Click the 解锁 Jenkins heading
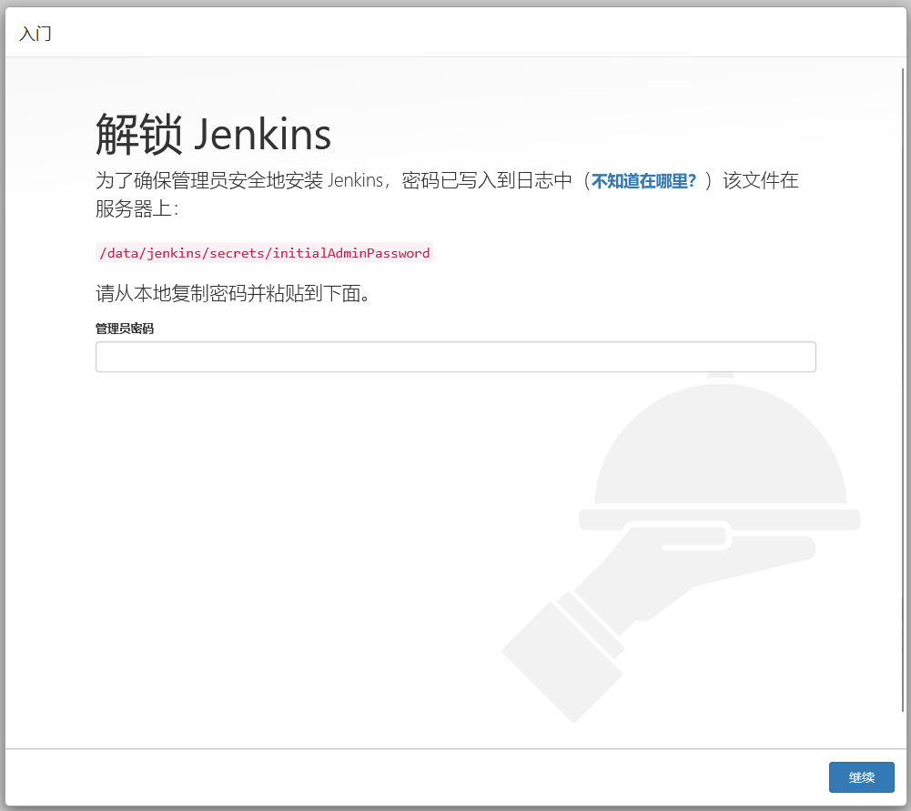This screenshot has width=911, height=811. 213,134
